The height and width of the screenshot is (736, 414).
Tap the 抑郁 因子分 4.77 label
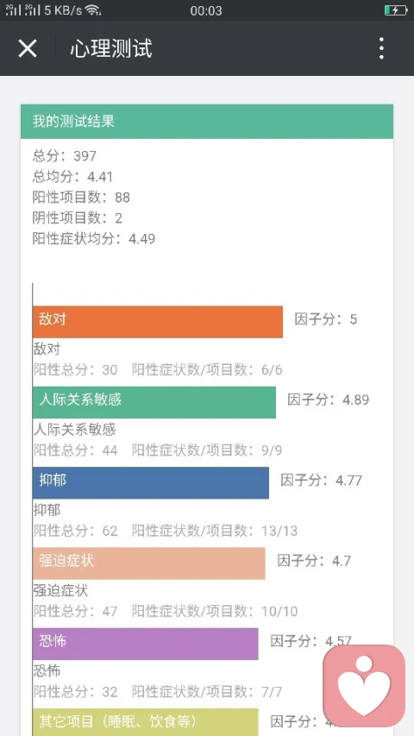pos(322,481)
